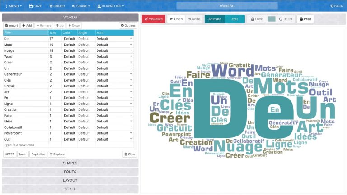
Task: Toggle the Lock button
Action: (256, 19)
